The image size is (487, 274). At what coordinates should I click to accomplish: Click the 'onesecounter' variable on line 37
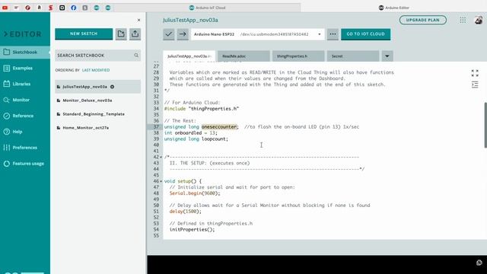(x=219, y=127)
